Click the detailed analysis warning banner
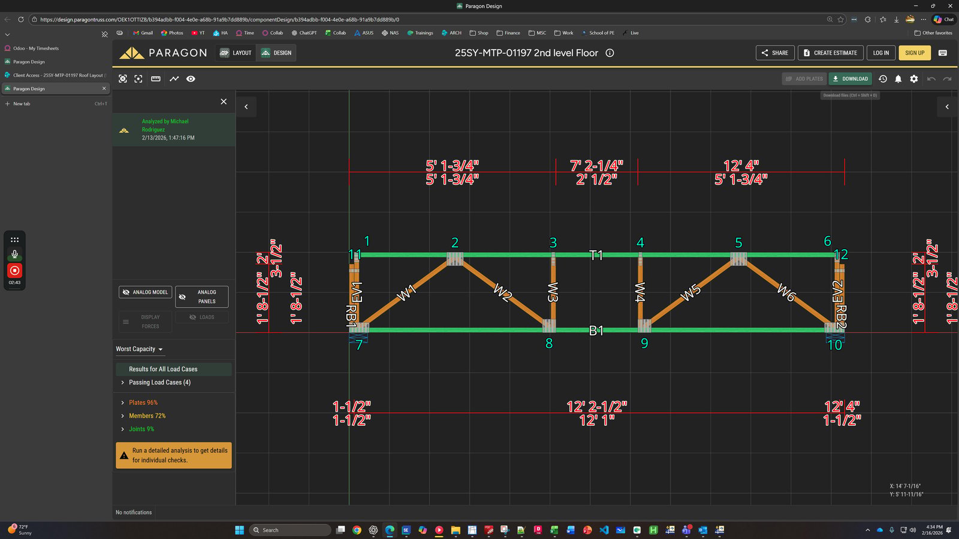This screenshot has width=959, height=539. click(174, 455)
